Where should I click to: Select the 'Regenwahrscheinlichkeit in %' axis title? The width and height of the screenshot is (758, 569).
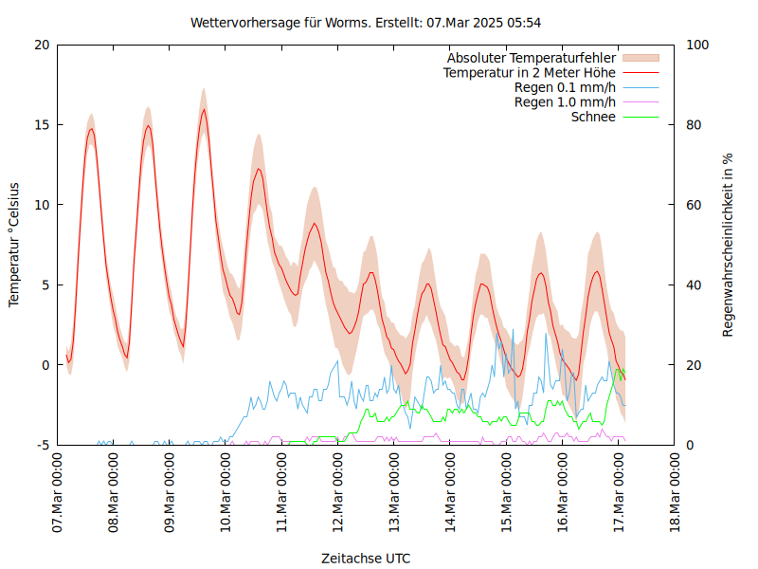(728, 245)
